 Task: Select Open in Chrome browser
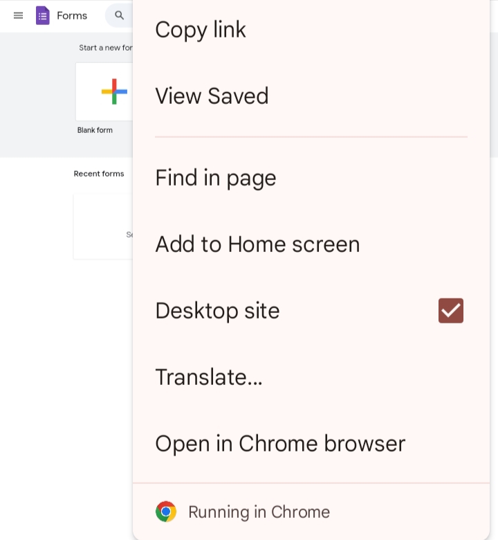click(311, 443)
